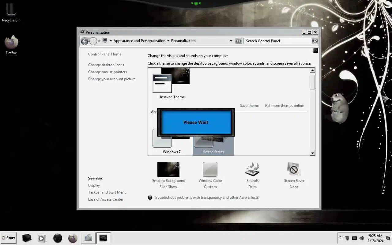
Task: Open Change desktop icons link
Action: click(106, 65)
